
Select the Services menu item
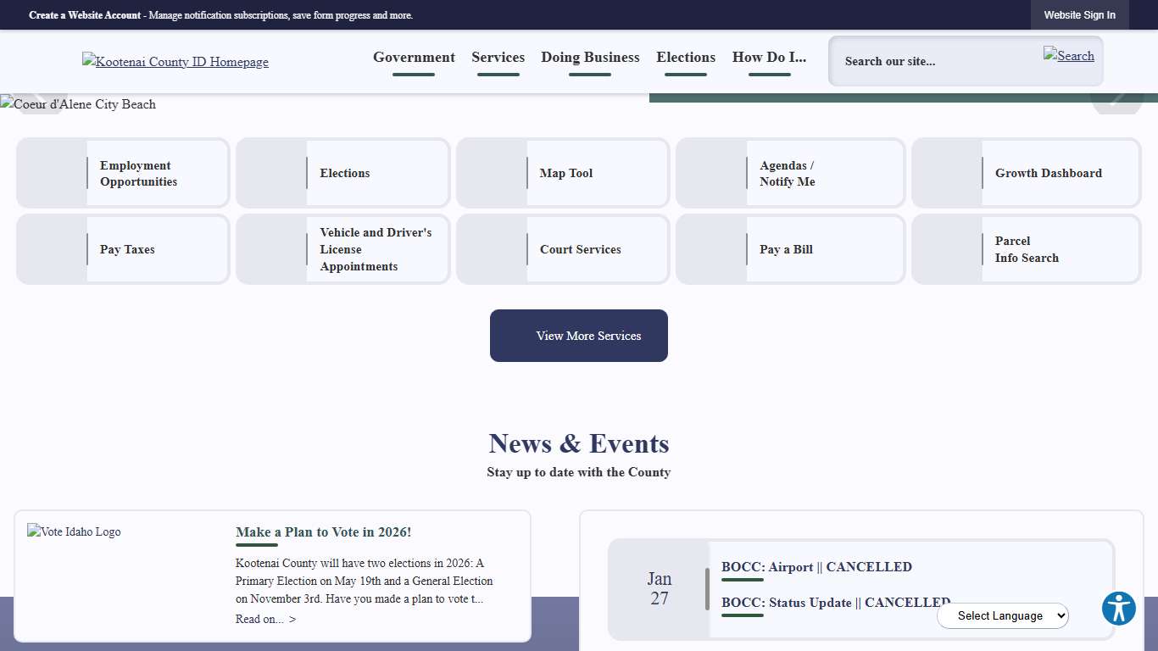tap(498, 57)
